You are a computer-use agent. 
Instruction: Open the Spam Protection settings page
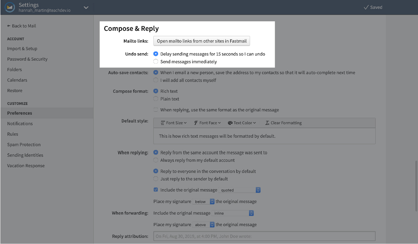coord(24,145)
